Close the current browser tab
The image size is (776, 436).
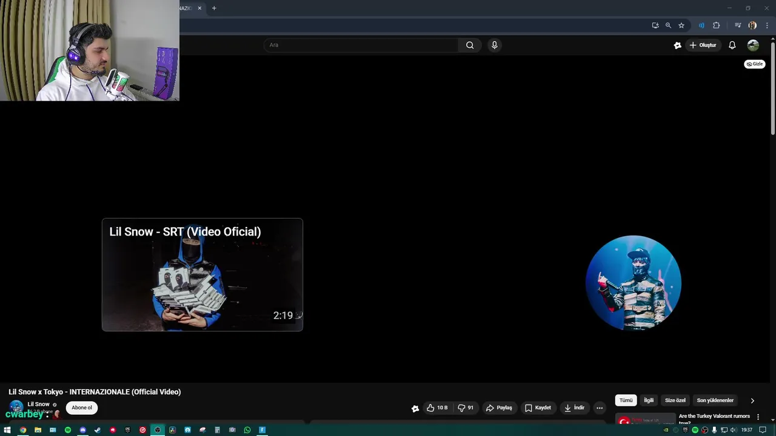click(199, 8)
